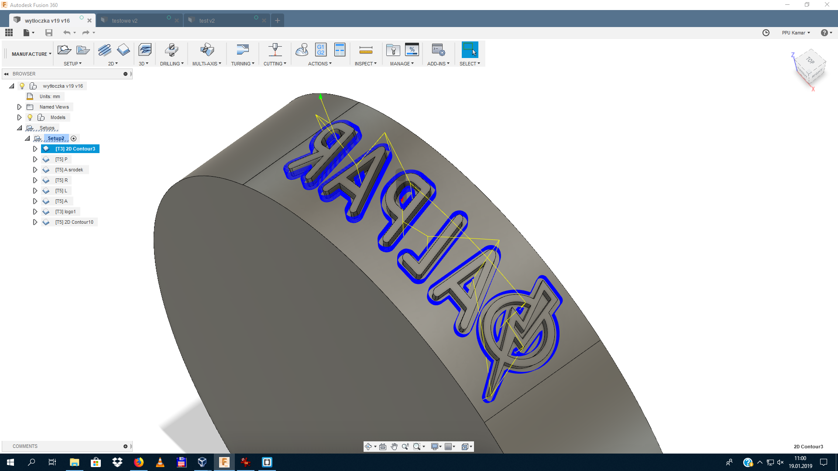The width and height of the screenshot is (838, 471).
Task: Open the data panel grid icon
Action: (9, 33)
